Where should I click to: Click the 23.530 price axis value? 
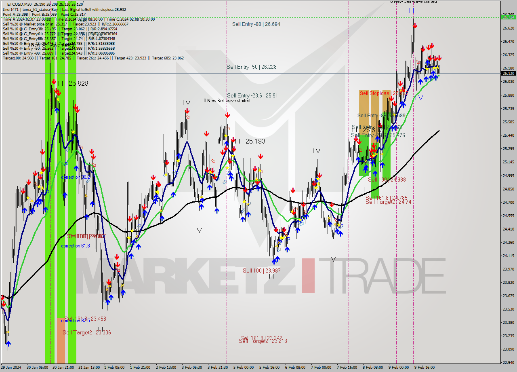point(508,309)
